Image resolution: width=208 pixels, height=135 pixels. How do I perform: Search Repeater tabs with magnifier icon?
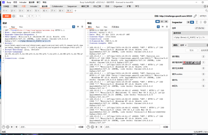pyautogui.click(x=206, y=11)
